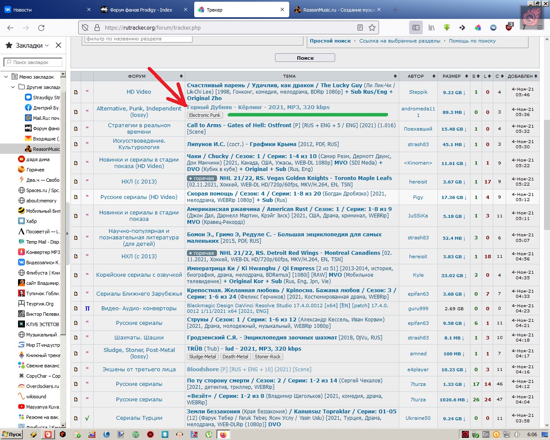Open uBlock shield icon with badge 3

tap(509, 27)
